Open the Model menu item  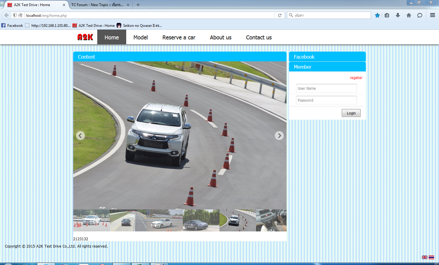[x=141, y=37]
